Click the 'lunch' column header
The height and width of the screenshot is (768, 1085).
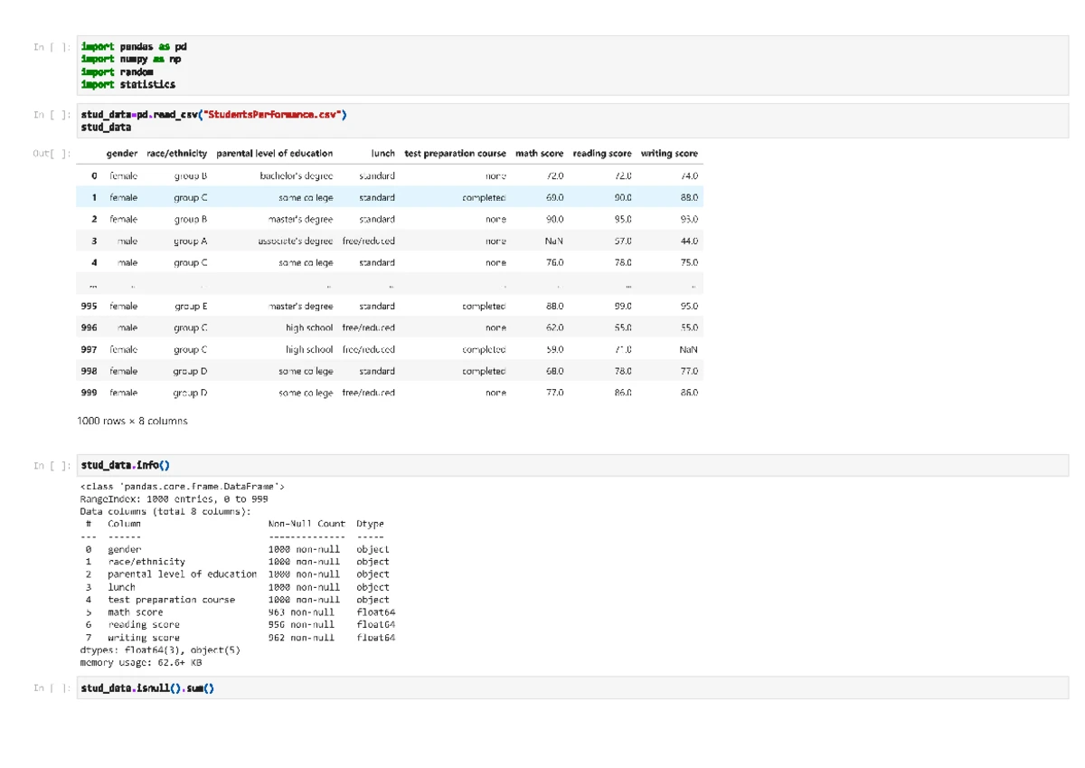[x=383, y=154]
